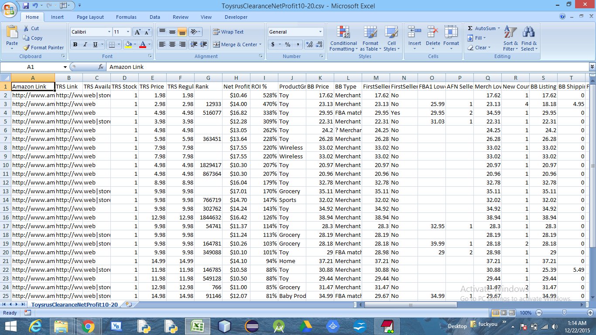The width and height of the screenshot is (596, 335).
Task: Toggle Italic formatting
Action: pyautogui.click(x=85, y=44)
